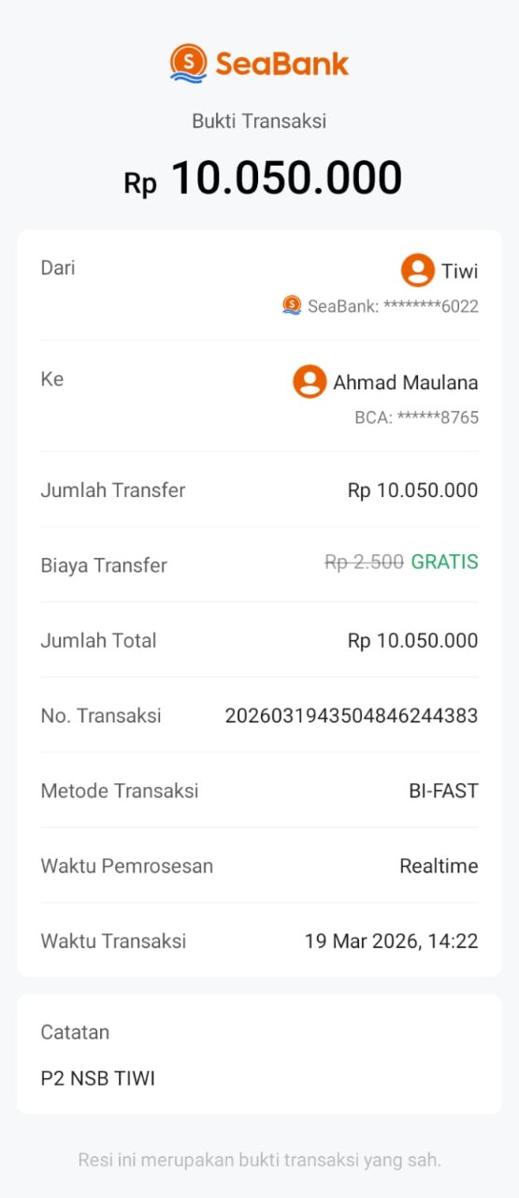This screenshot has height=1198, width=519.
Task: Select the SeaBank wordmark text
Action: [282, 64]
